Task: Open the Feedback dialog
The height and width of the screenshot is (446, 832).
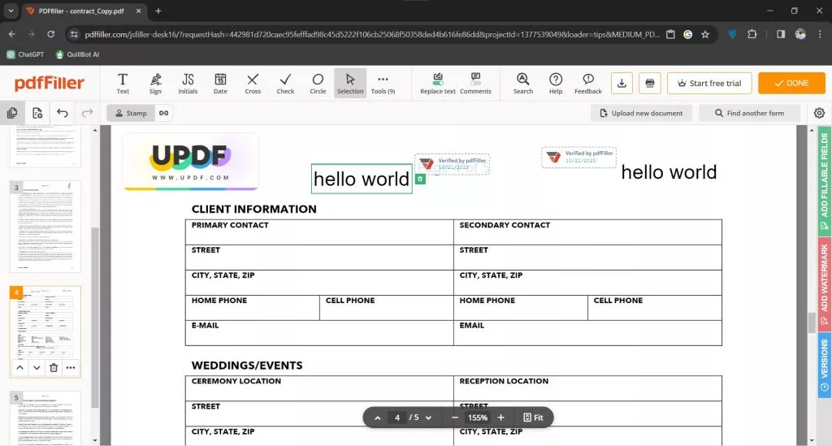Action: tap(588, 83)
